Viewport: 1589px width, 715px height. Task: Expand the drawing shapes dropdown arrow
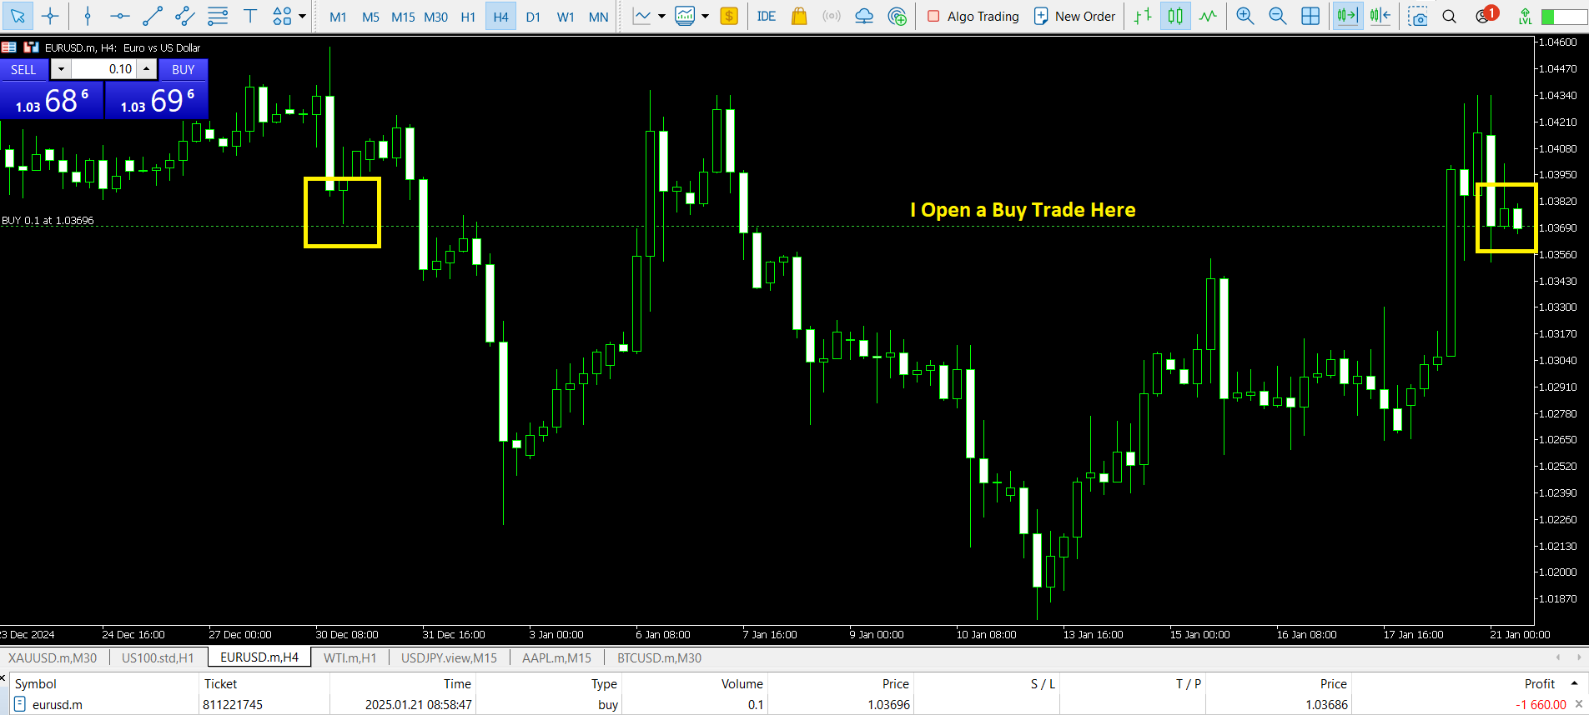click(302, 16)
